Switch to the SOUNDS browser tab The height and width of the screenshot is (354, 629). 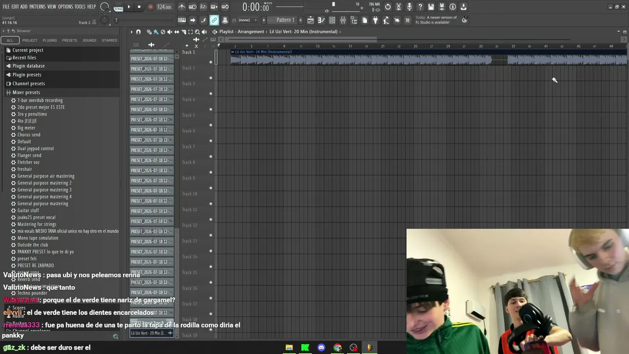89,40
